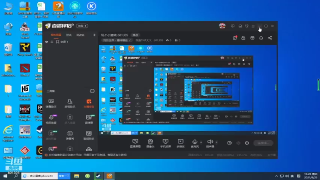320x180 pixels.
Task: Mute the 麦克风 microphone
Action: [195, 143]
